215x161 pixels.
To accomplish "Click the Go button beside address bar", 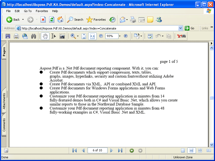I will tap(189, 28).
